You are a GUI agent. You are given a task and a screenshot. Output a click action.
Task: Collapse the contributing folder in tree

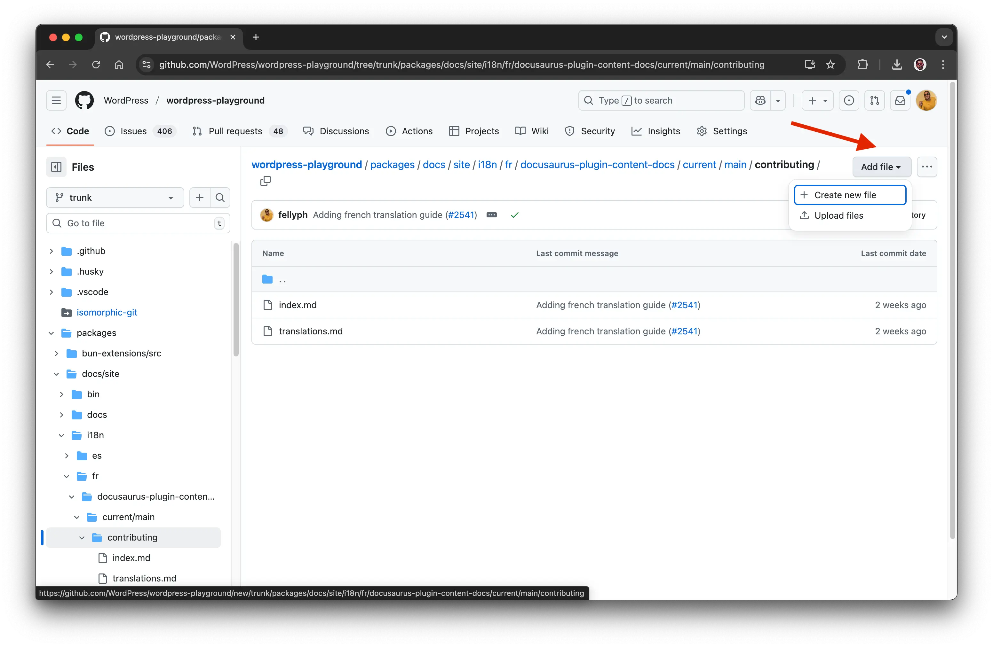tap(82, 538)
